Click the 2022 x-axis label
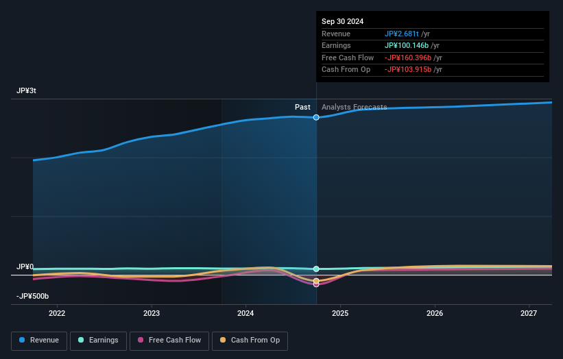Screen dimensions: 563x359 [57, 314]
